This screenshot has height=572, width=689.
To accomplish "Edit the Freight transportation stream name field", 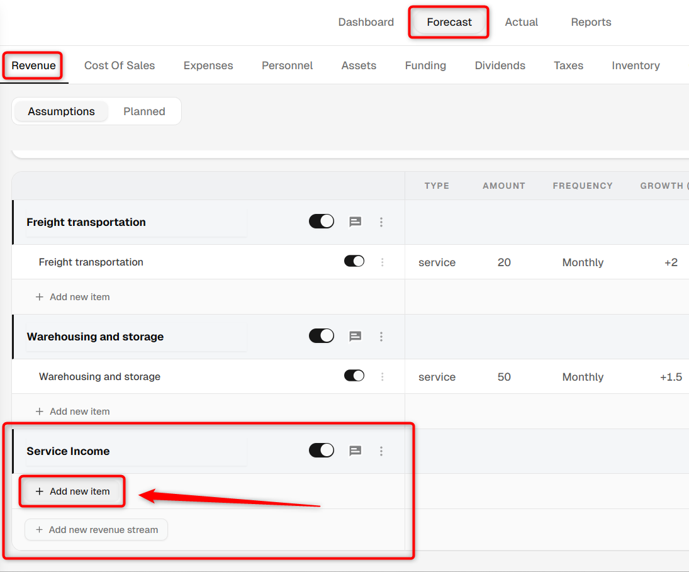I will click(x=136, y=222).
